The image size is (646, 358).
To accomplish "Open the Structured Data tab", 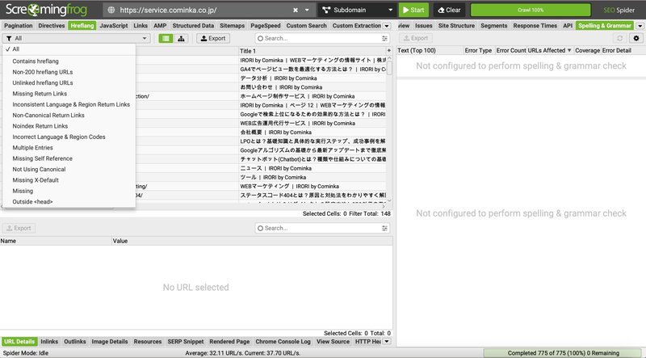I will click(x=191, y=26).
